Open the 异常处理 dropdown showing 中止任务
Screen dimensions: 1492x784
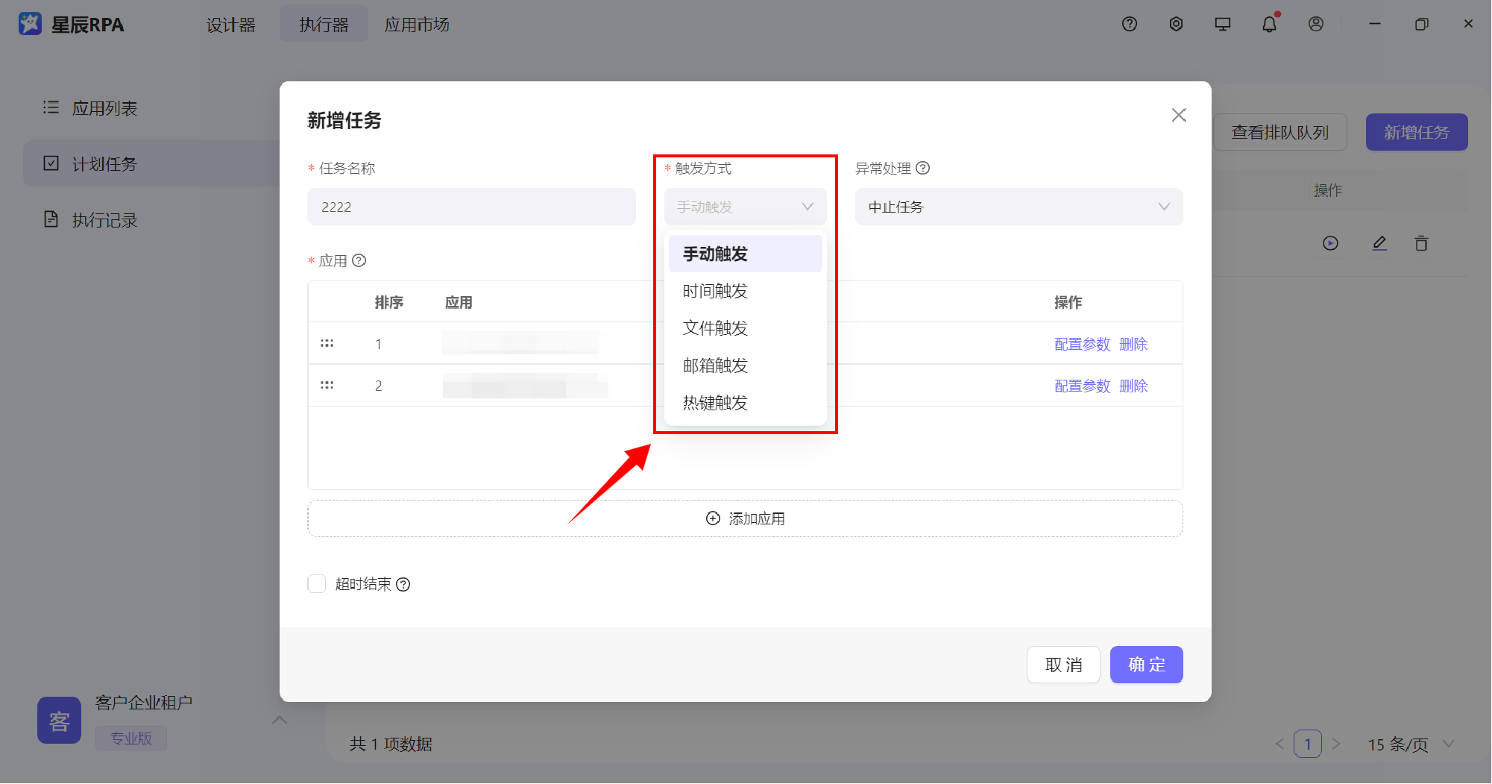pyautogui.click(x=1019, y=207)
